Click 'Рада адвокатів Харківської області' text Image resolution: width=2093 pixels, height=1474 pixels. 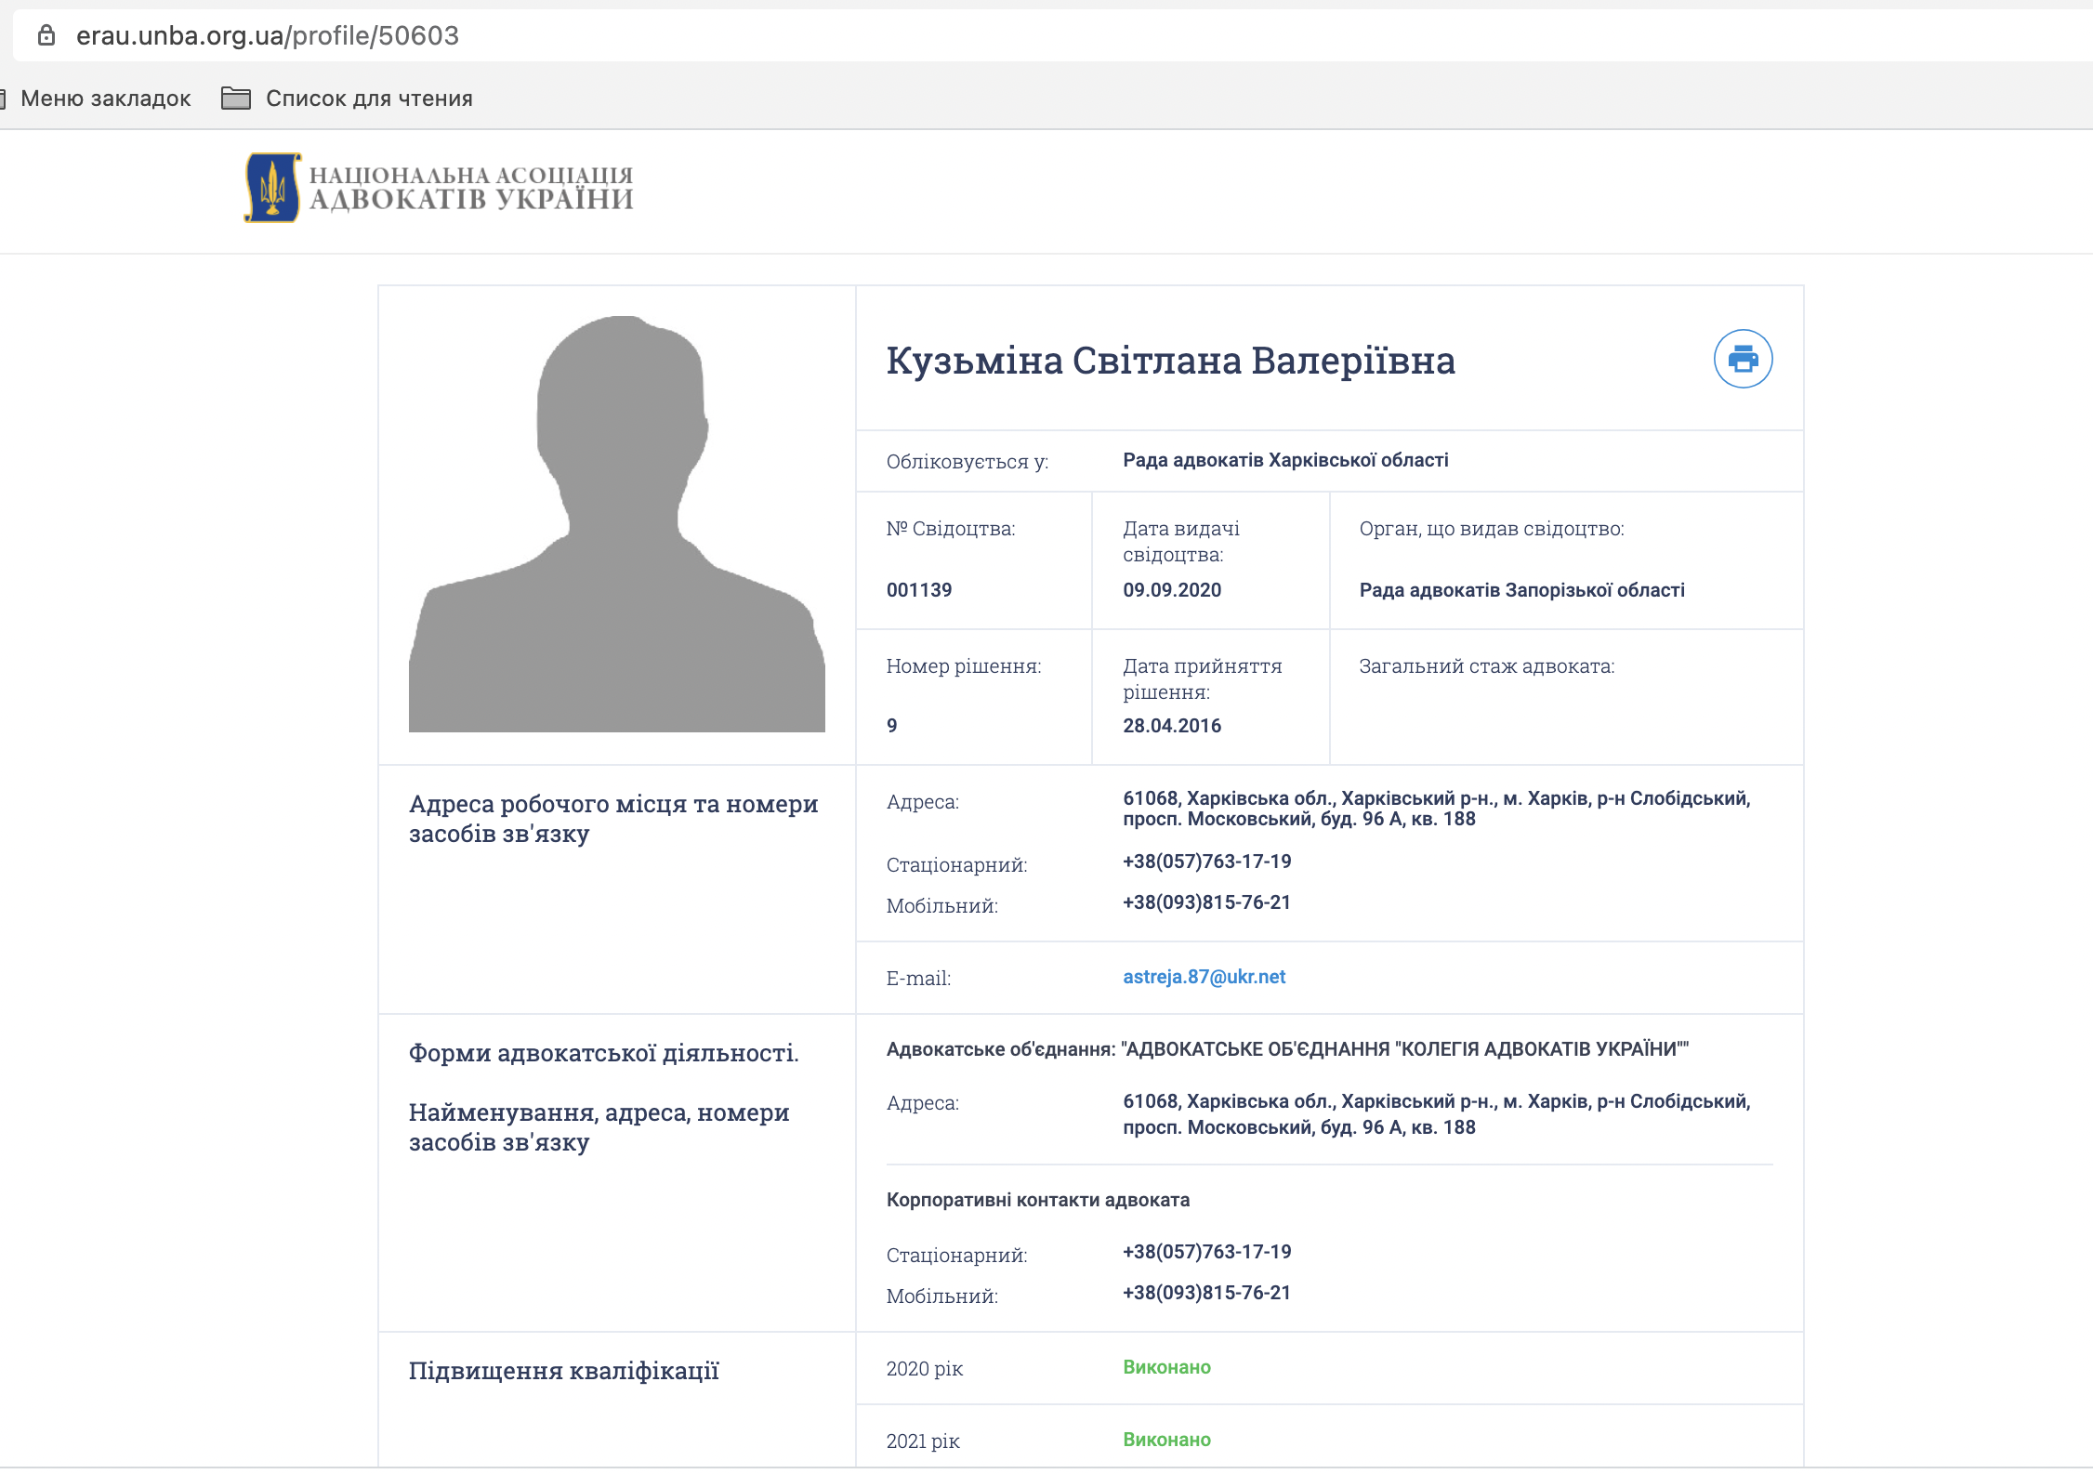(1285, 460)
